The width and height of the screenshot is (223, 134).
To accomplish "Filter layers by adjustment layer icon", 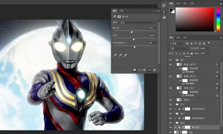I will 191,44.
